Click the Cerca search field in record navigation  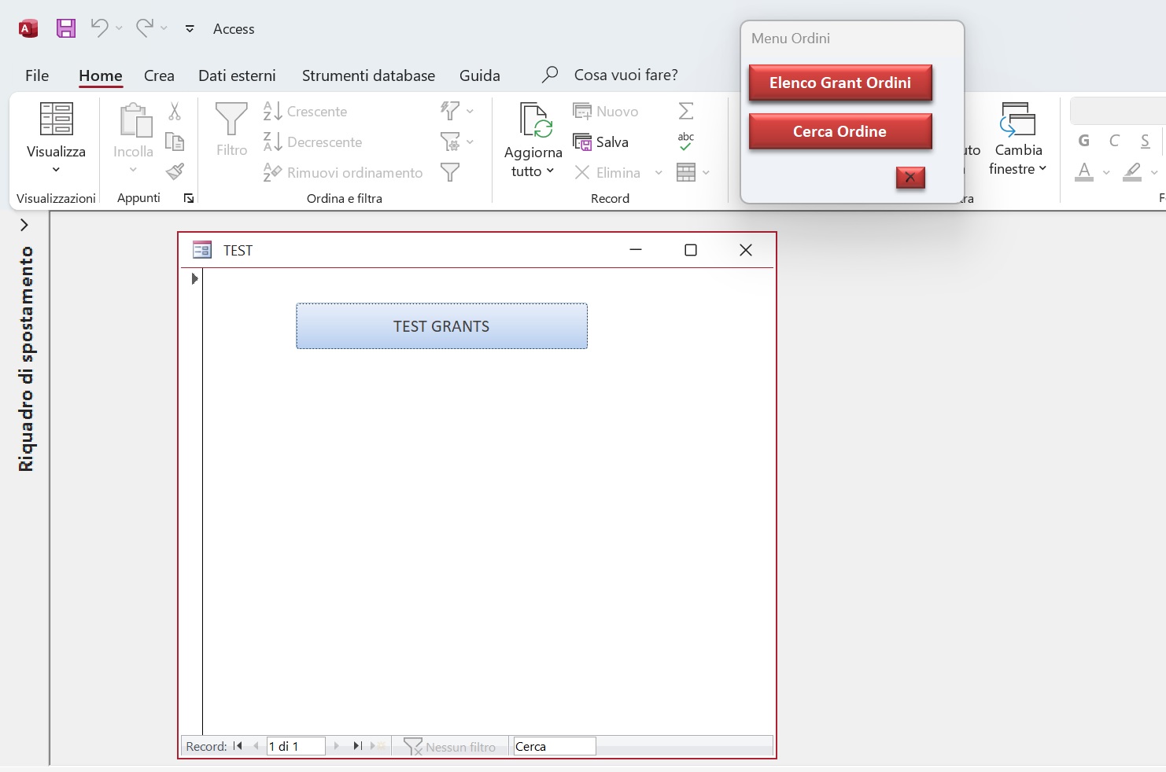[555, 745]
